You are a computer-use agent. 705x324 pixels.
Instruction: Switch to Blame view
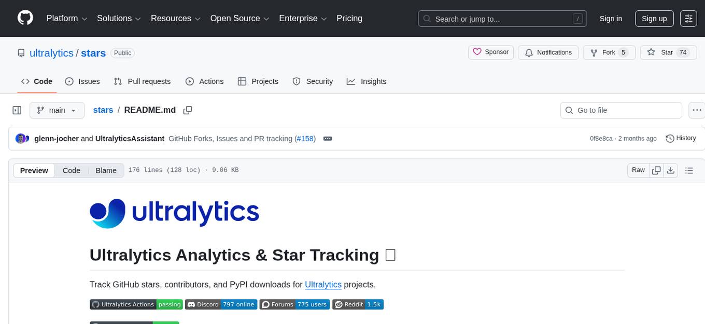click(x=106, y=170)
